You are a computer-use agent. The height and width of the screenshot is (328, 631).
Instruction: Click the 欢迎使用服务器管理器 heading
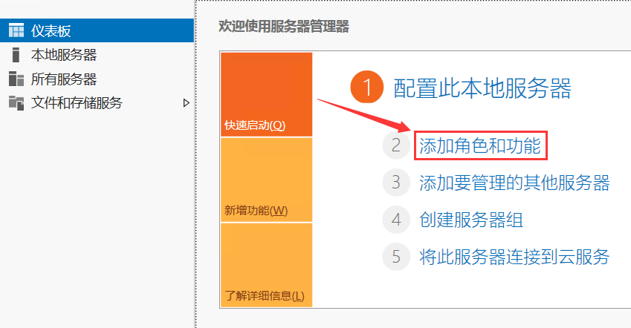pos(284,27)
